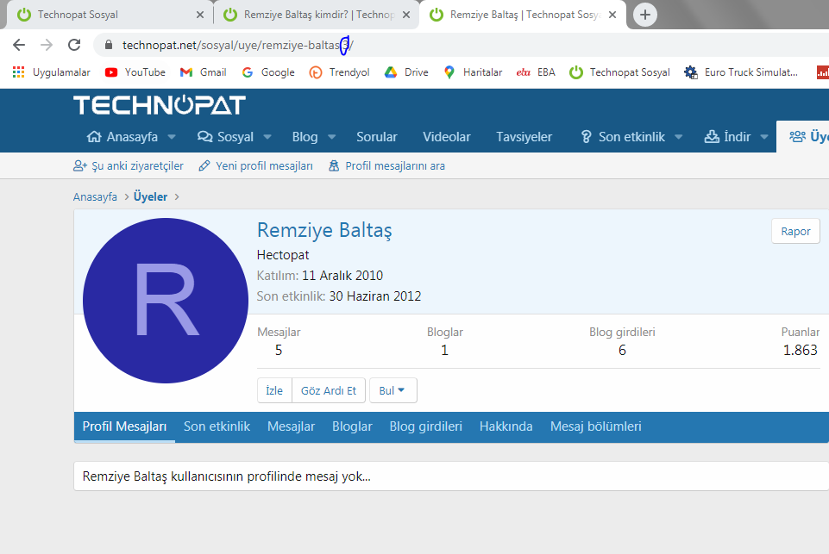Open Tavsiyeler in navigation bar

click(x=524, y=137)
